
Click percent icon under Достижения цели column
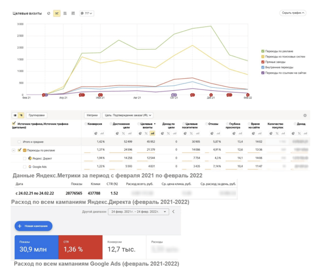coord(123,133)
